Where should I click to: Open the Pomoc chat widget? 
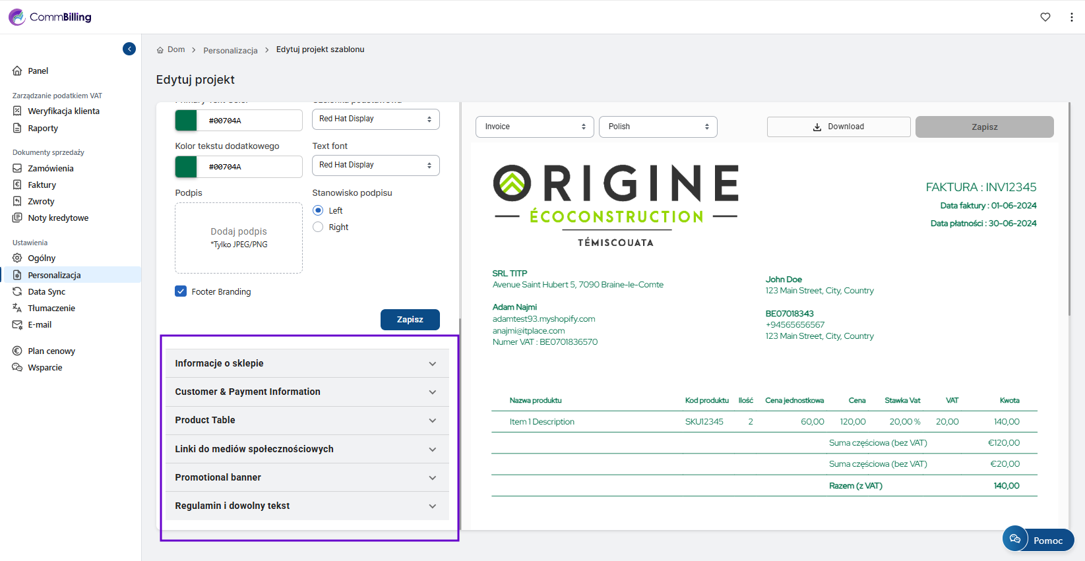1038,539
